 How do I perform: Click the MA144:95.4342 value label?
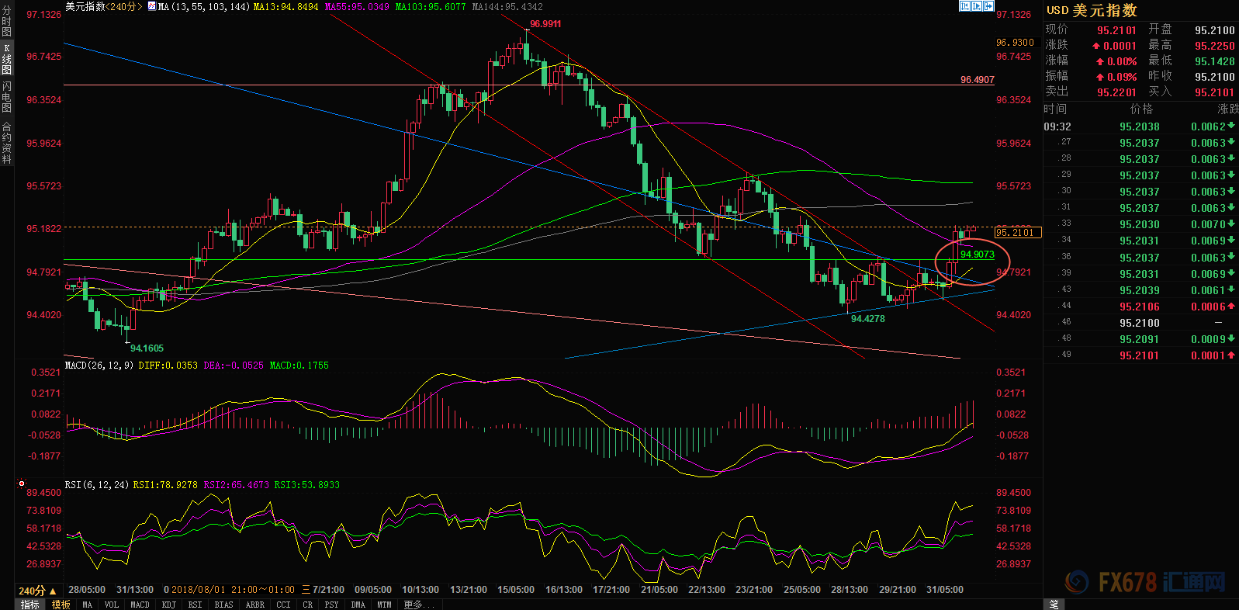tap(507, 6)
